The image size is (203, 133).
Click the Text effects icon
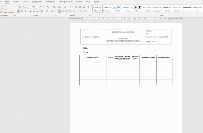click(42, 11)
